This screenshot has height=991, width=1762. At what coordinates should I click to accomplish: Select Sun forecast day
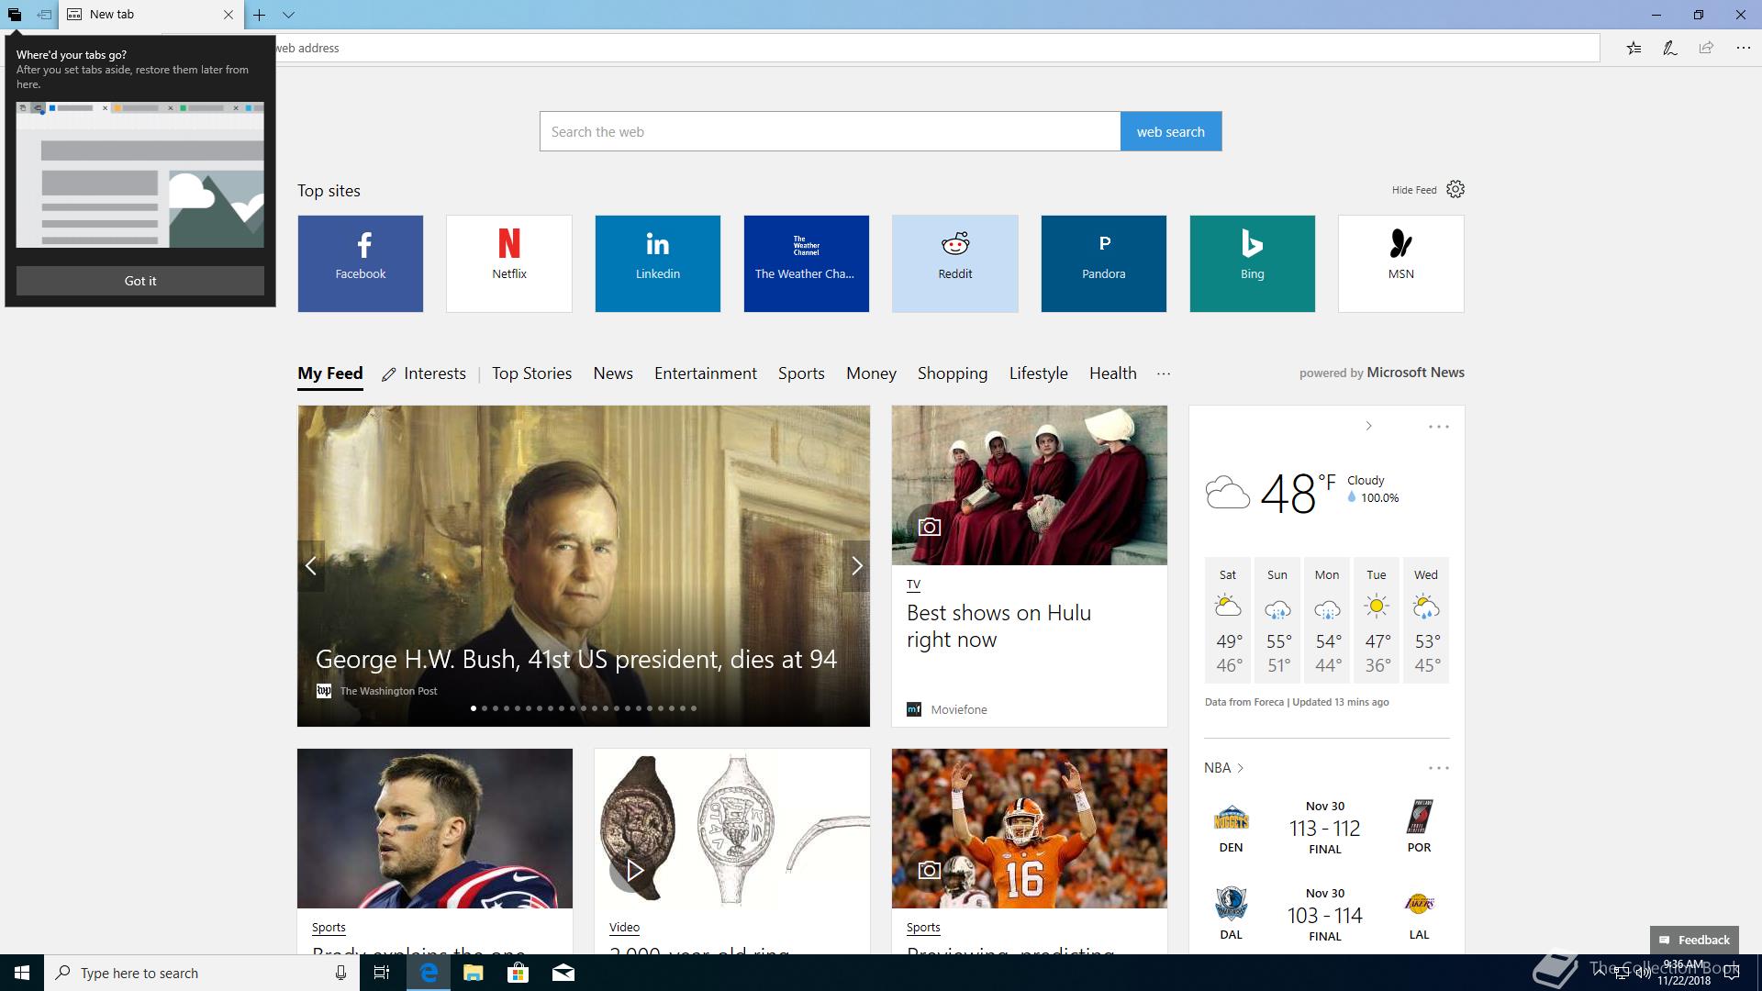1277,620
